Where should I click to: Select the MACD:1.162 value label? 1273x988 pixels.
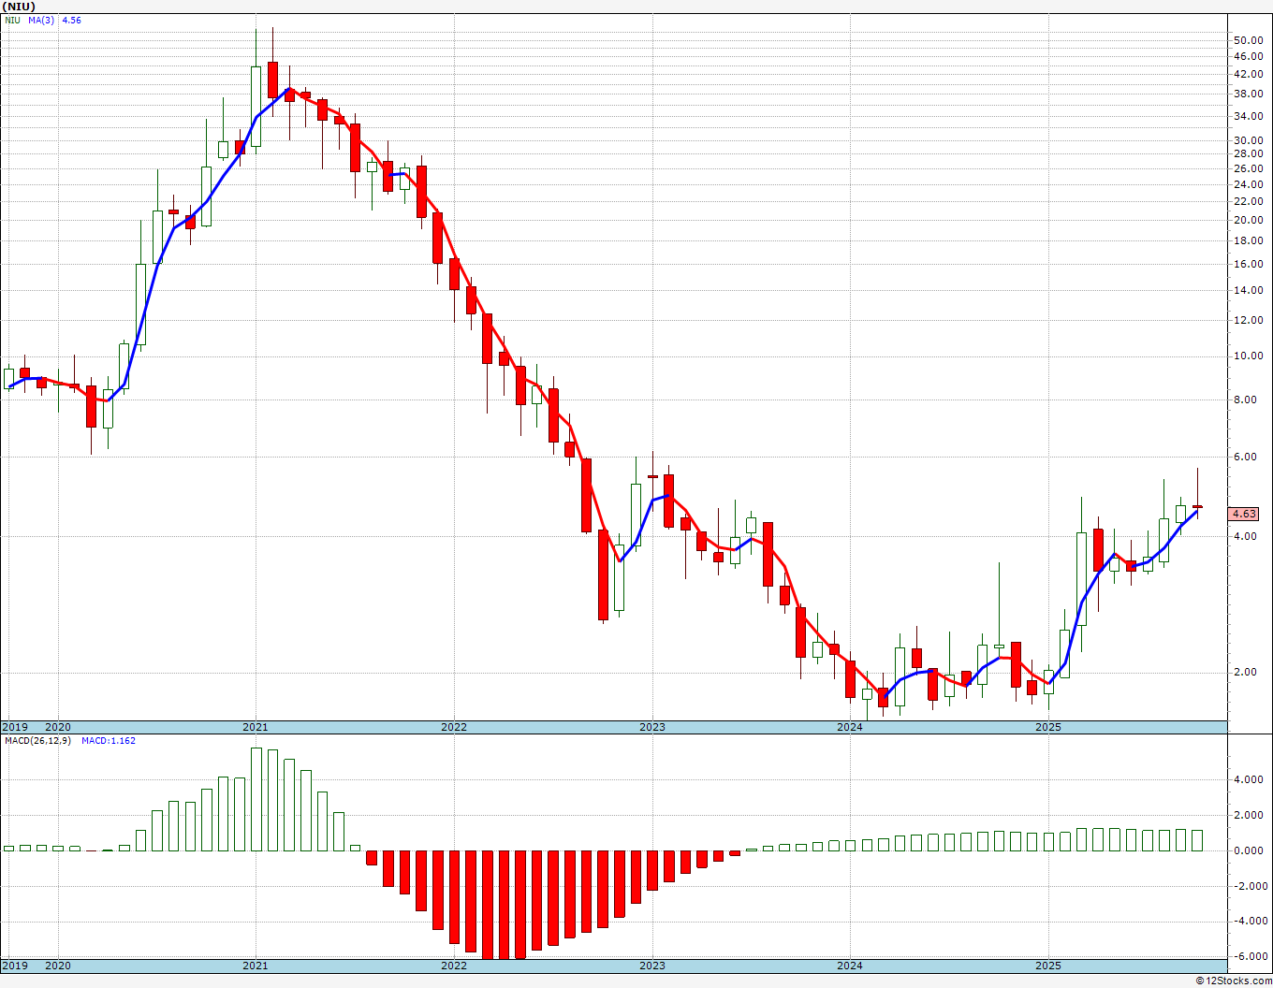(x=108, y=741)
